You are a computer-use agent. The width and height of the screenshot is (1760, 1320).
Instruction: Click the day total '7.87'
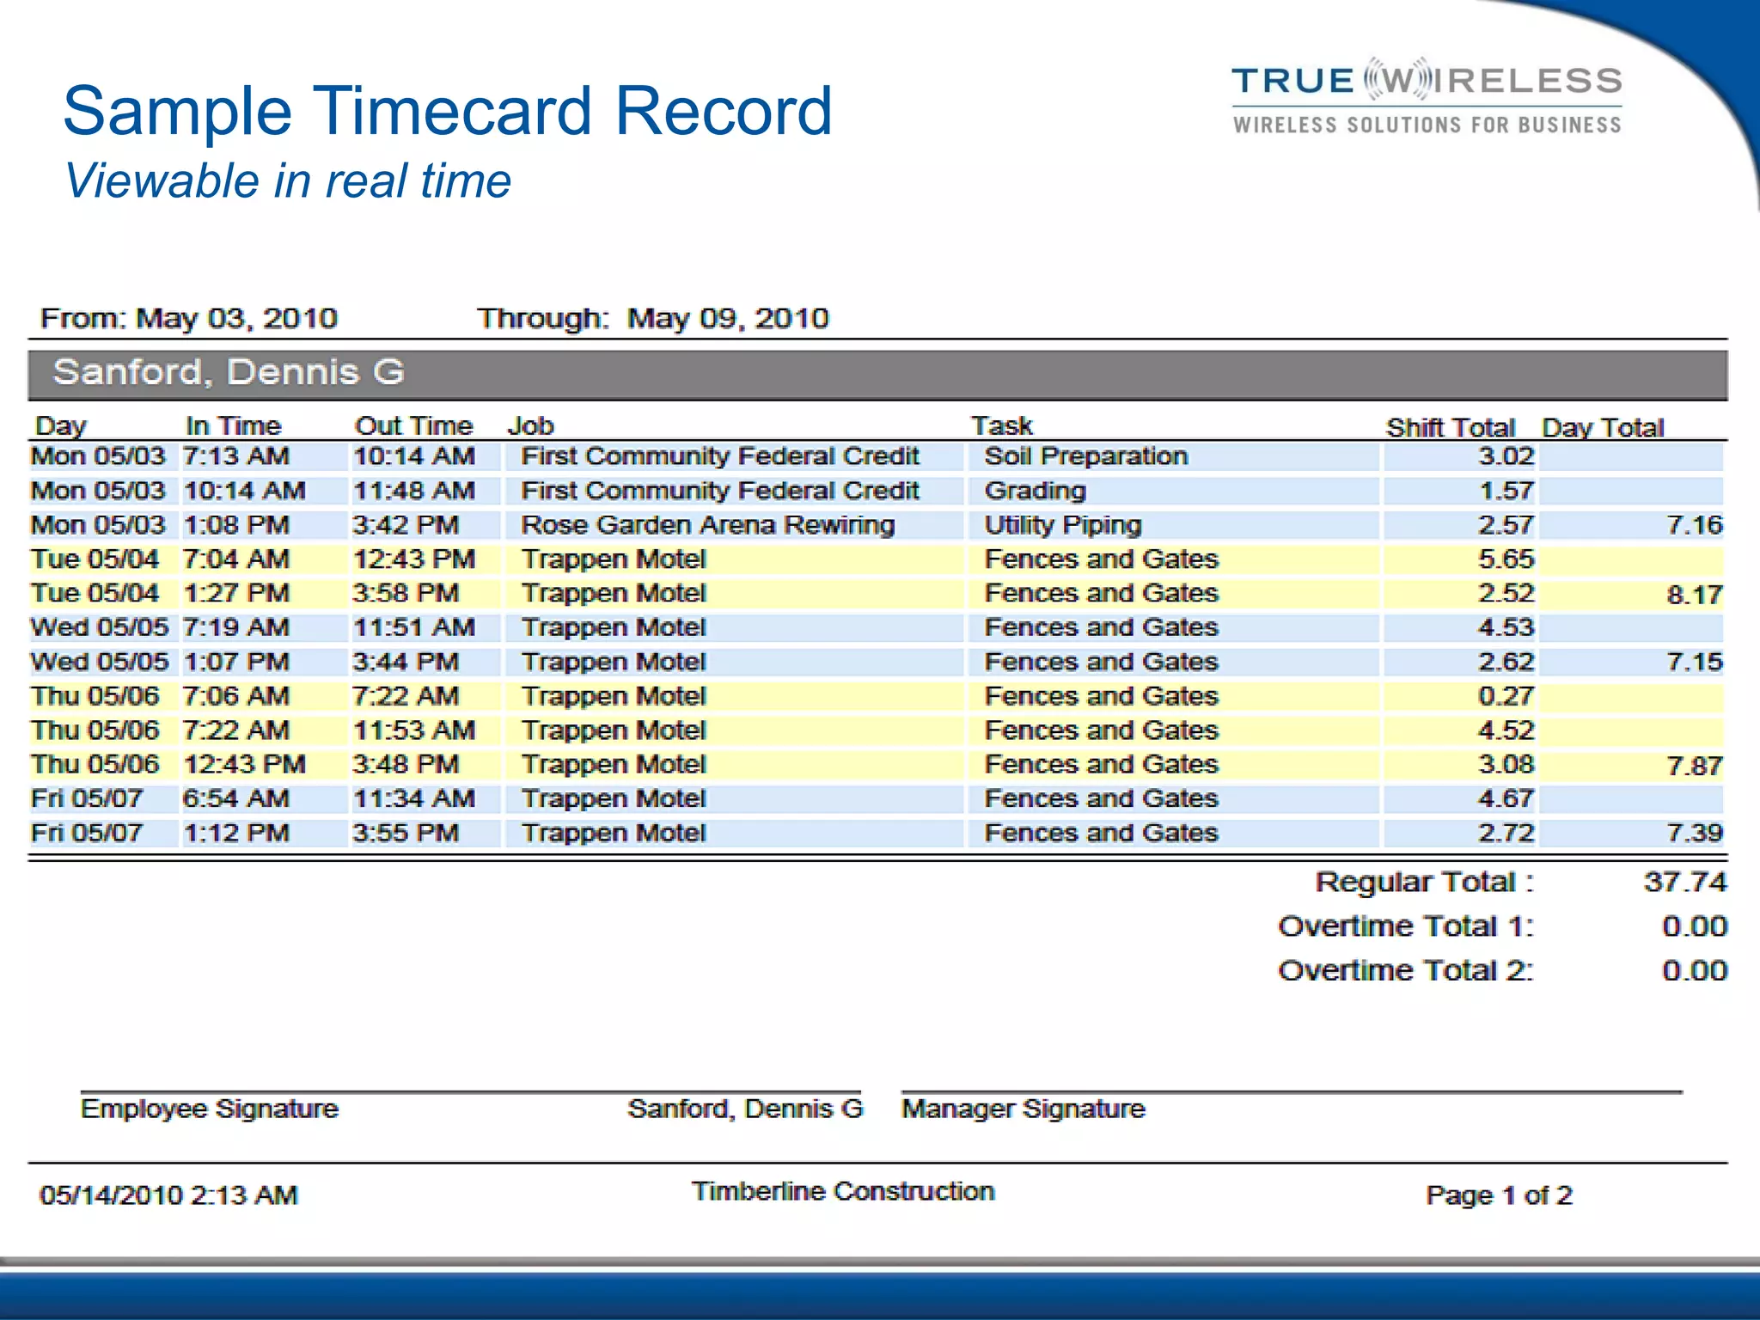(x=1695, y=765)
